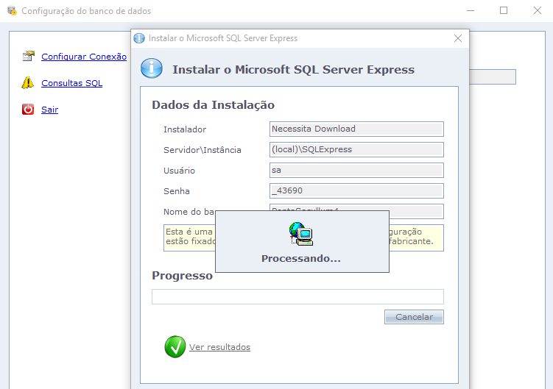Click the computer icon above Processando
The width and height of the screenshot is (553, 389).
pyautogui.click(x=301, y=234)
